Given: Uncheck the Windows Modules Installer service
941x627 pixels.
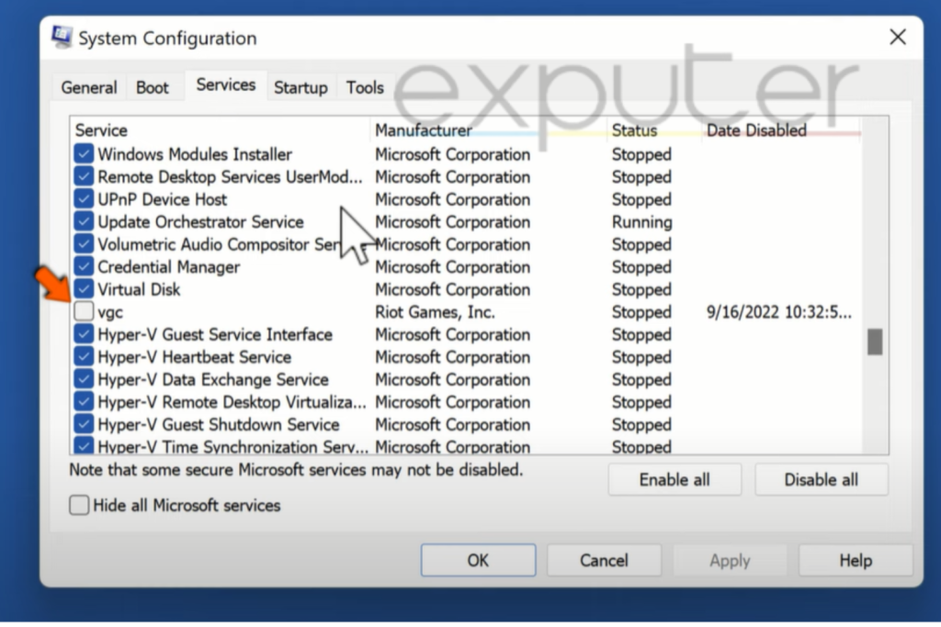Looking at the screenshot, I should click(83, 154).
